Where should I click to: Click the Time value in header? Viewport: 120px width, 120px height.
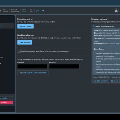(31, 12)
